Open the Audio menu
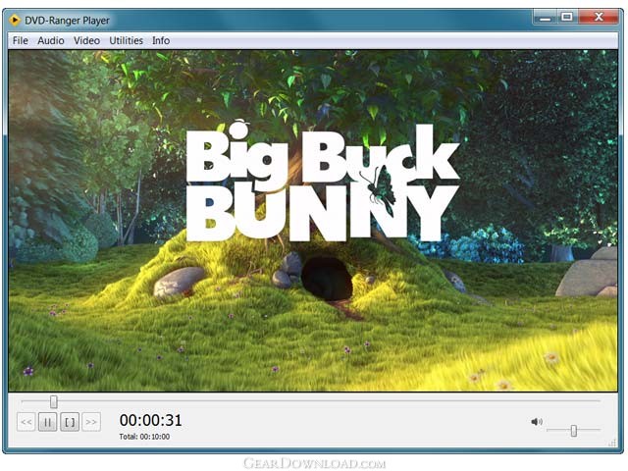This screenshot has height=471, width=628. (x=51, y=40)
